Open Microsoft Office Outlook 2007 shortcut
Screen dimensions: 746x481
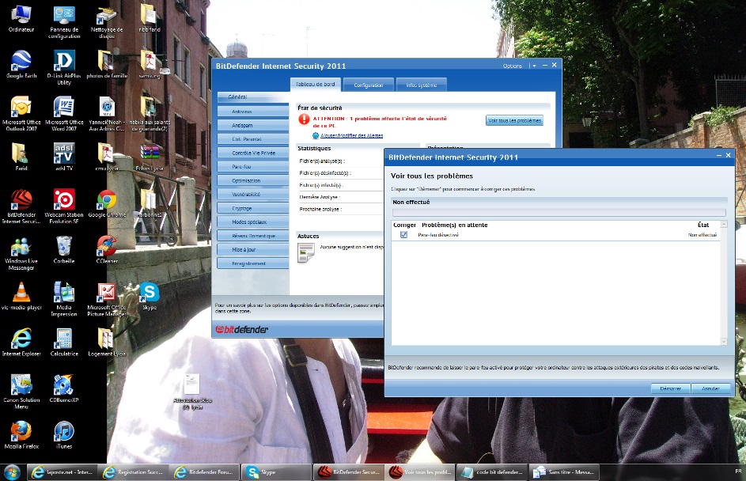21,113
